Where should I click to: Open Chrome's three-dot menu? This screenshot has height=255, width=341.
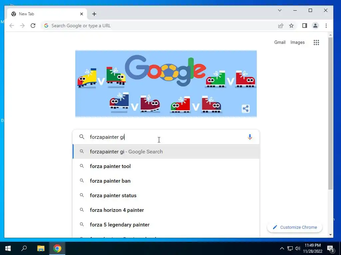click(326, 26)
